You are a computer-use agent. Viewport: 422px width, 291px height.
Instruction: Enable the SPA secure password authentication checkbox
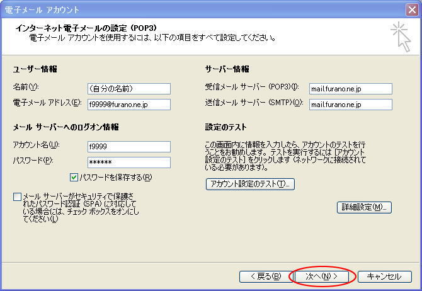pos(17,197)
